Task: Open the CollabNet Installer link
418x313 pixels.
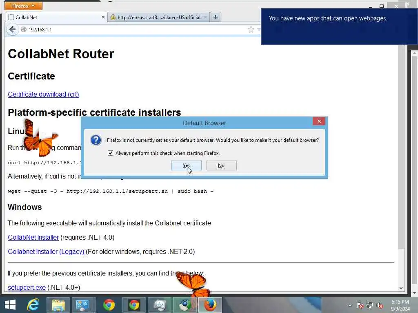Action: coord(33,238)
